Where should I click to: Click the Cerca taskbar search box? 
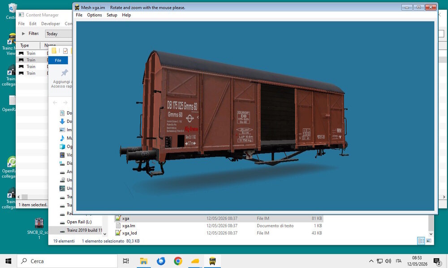(67, 261)
